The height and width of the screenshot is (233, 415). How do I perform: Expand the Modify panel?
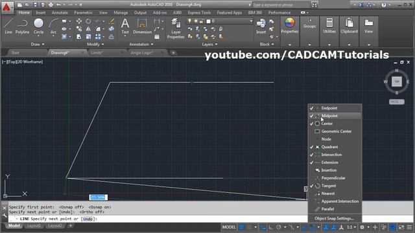pos(95,45)
